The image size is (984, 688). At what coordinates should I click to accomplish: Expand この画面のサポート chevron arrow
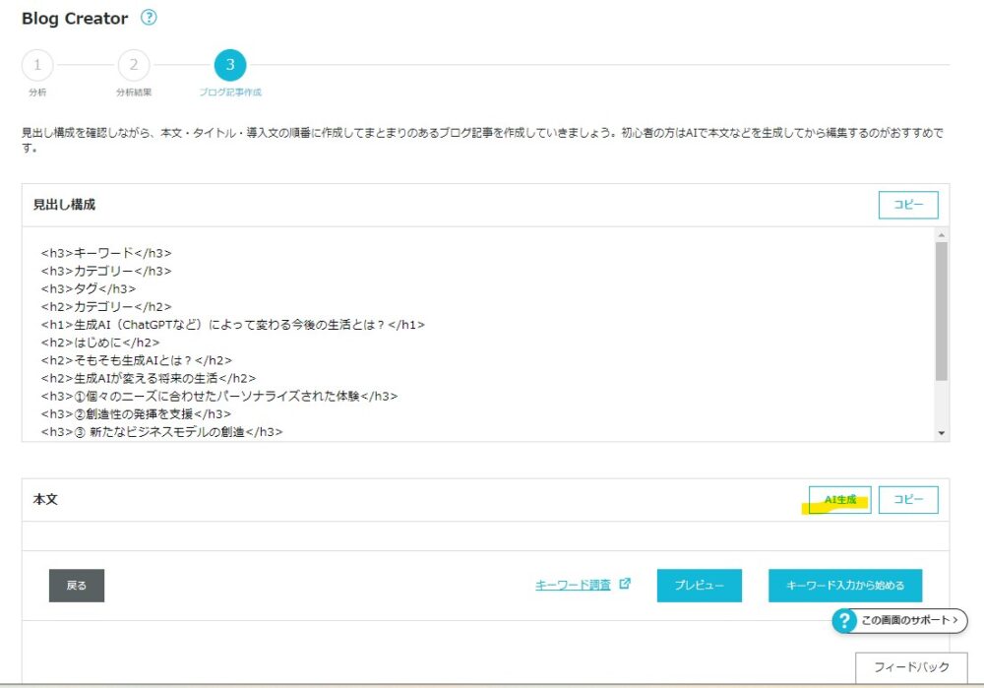pyautogui.click(x=955, y=621)
